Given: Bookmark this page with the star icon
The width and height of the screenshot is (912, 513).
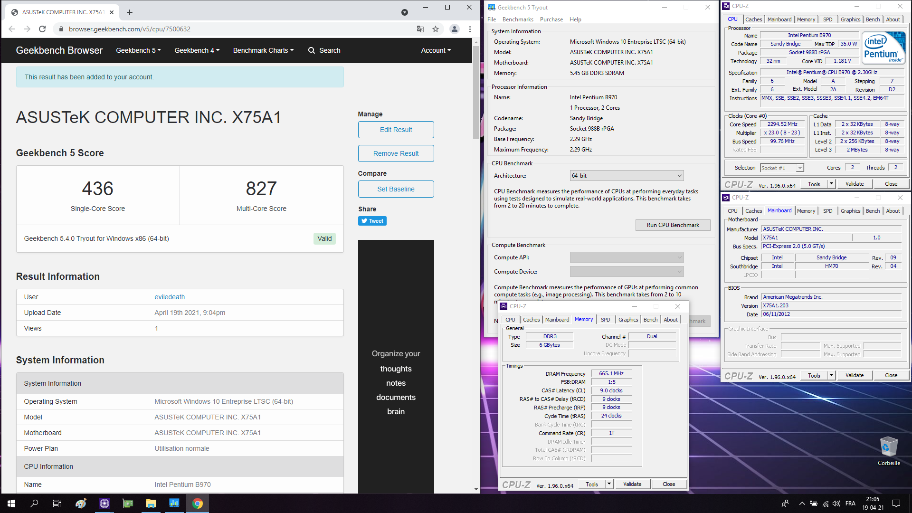Looking at the screenshot, I should click(436, 29).
